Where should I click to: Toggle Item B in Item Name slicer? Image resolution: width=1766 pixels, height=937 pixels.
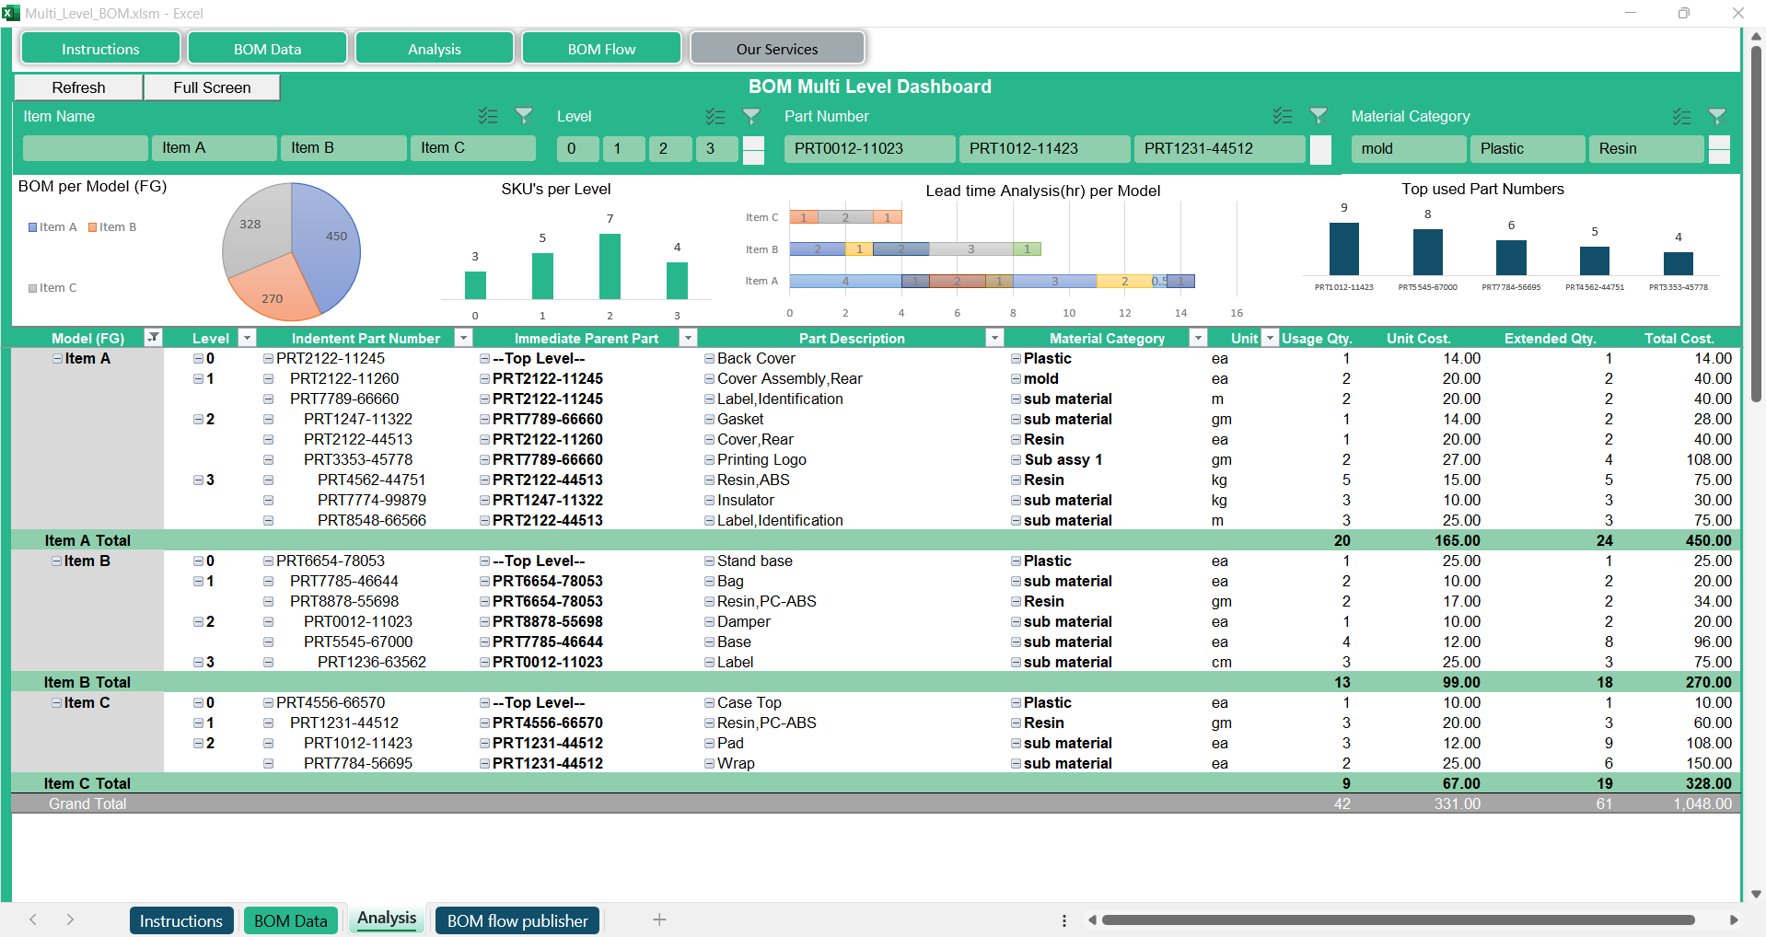(x=343, y=148)
